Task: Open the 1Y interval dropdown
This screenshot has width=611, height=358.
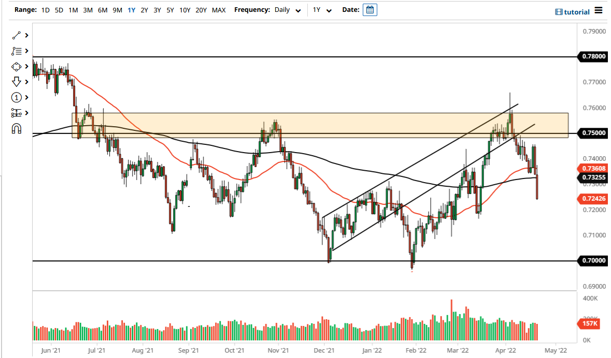Action: point(322,10)
